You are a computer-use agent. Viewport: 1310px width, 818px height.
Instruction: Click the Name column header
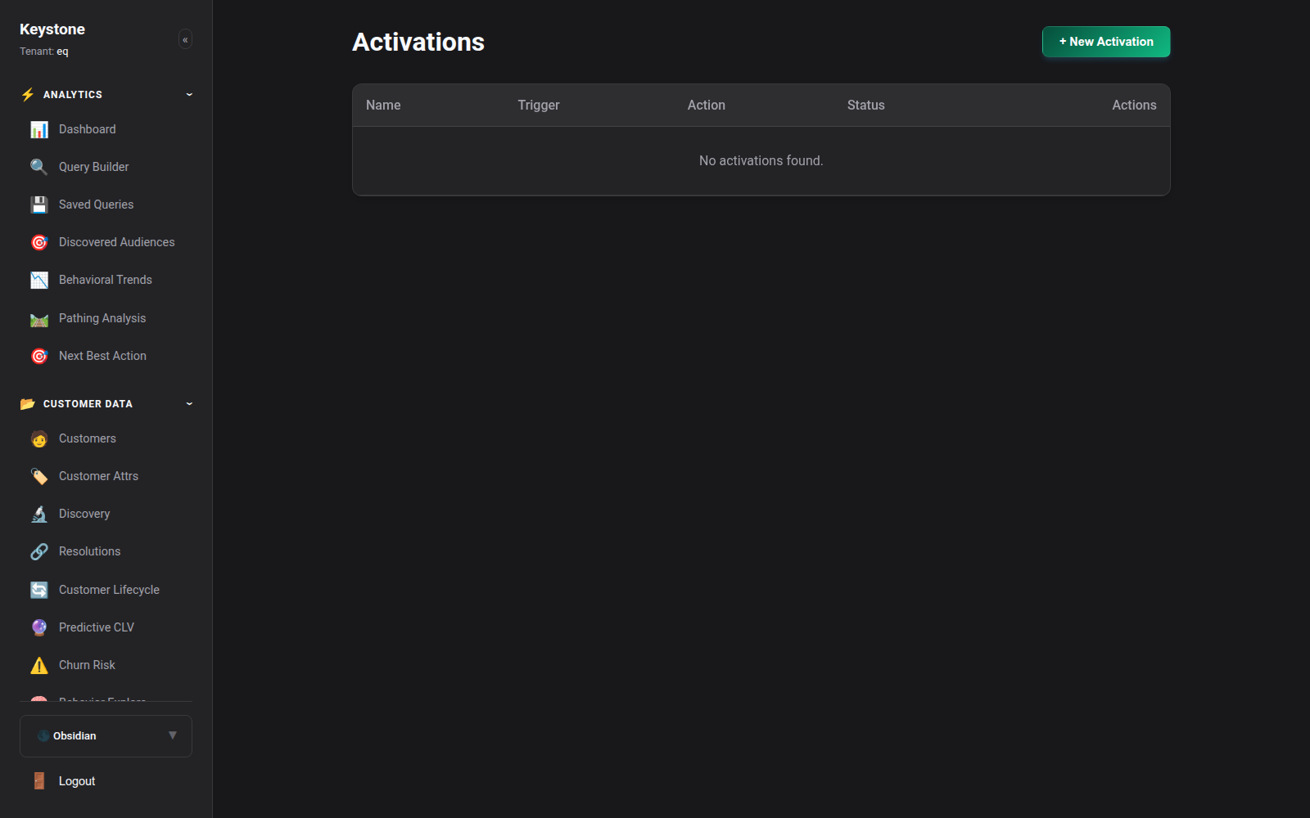tap(383, 106)
